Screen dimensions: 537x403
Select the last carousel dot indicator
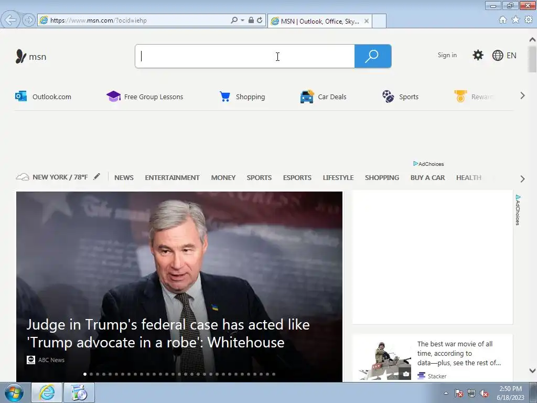click(x=274, y=374)
